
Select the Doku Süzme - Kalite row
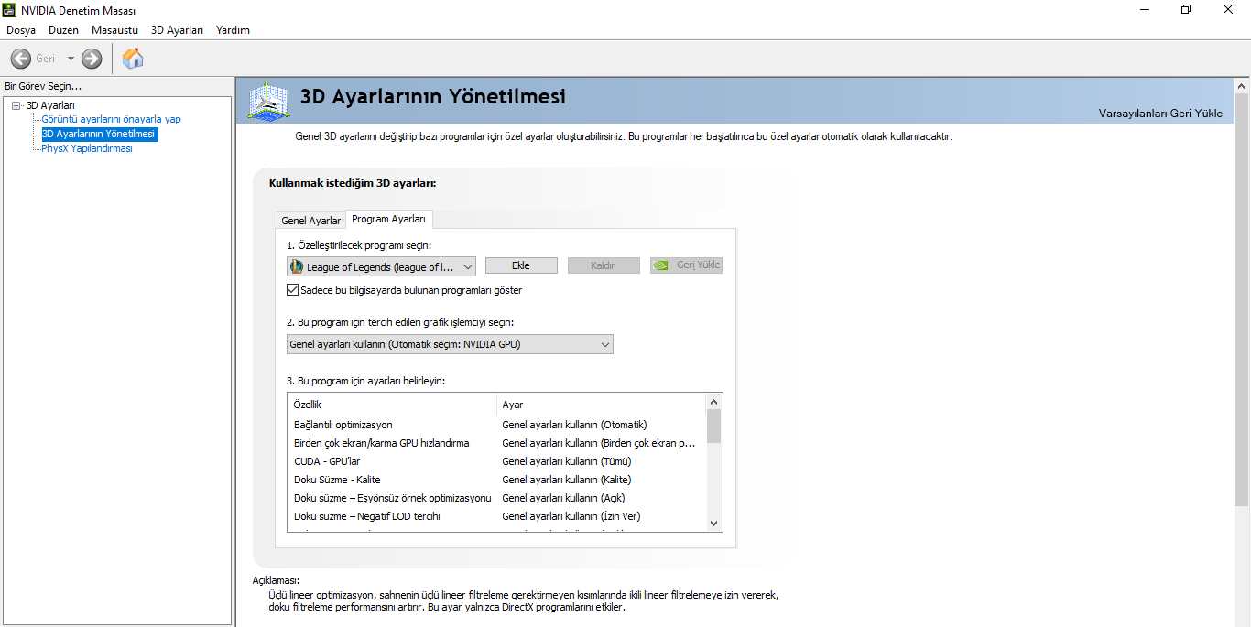497,480
